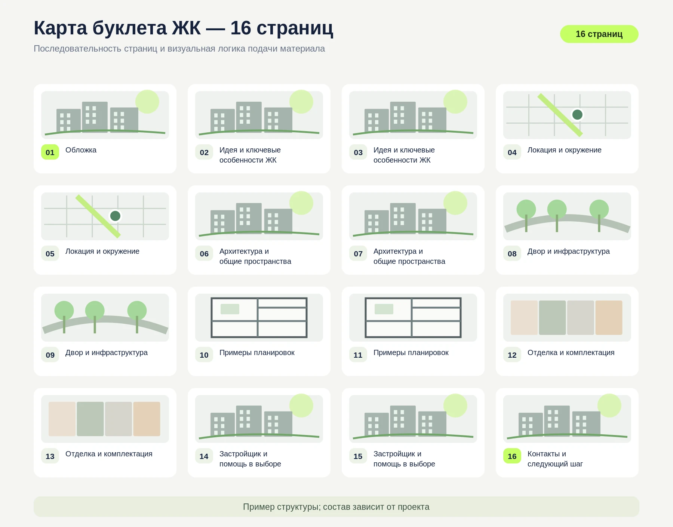Open the page 15 developer illustration
The width and height of the screenshot is (673, 527).
pos(413,419)
